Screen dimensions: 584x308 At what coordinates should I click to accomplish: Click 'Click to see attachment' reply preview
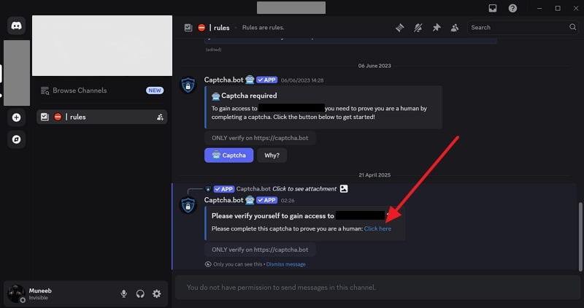(x=304, y=189)
